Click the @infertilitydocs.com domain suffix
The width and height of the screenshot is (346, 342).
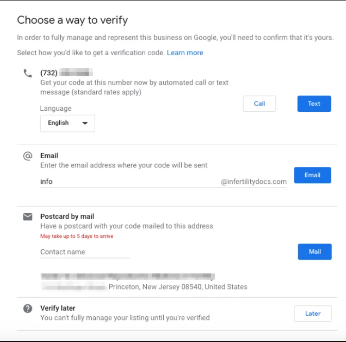(253, 181)
